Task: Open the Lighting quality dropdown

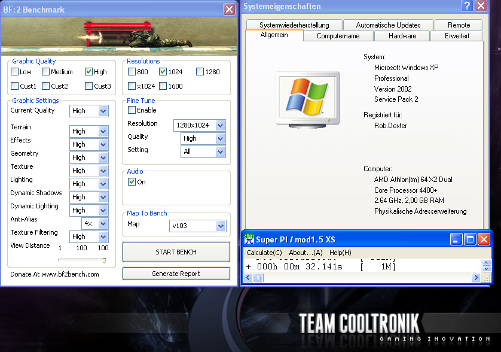Action: [103, 184]
